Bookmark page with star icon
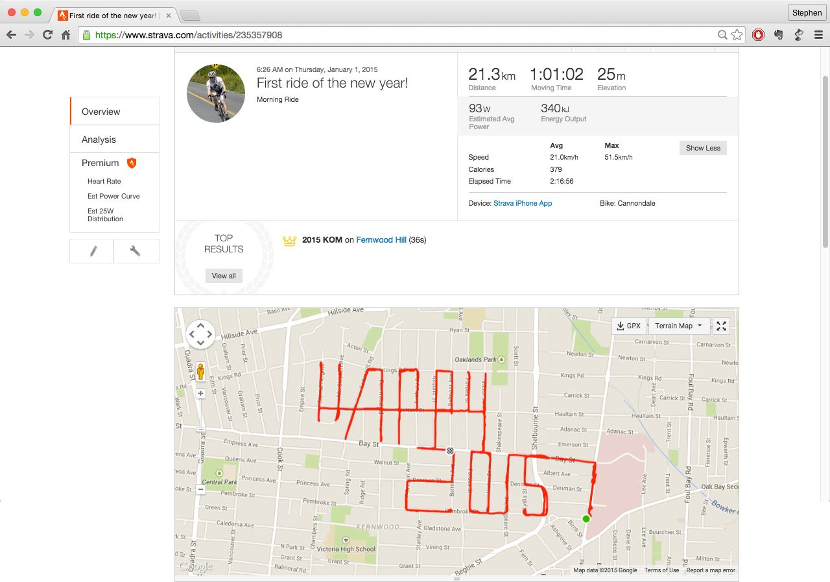 click(x=737, y=35)
